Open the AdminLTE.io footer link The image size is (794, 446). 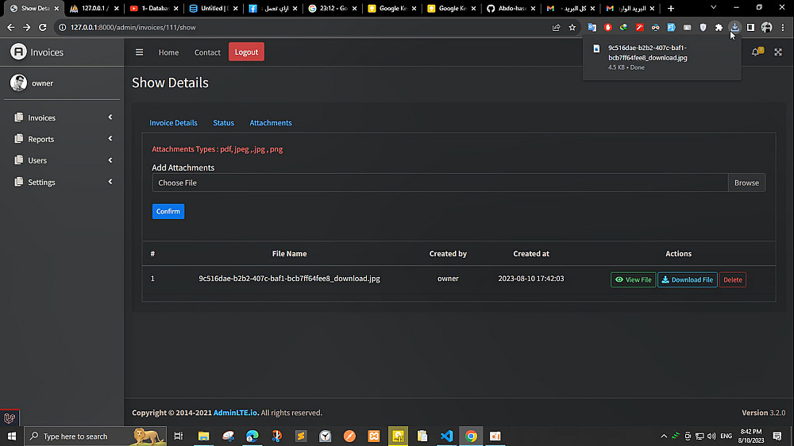point(236,413)
